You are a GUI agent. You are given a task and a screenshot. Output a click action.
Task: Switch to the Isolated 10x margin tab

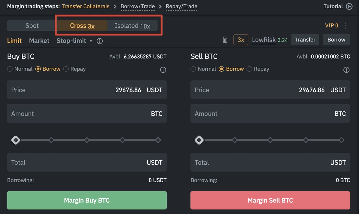pyautogui.click(x=132, y=25)
